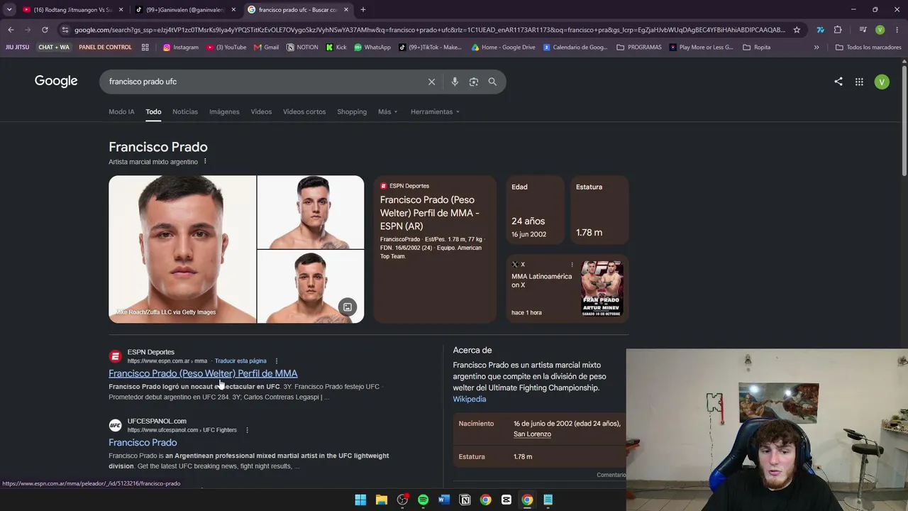Open Google Lens image search
Viewport: 908px width, 511px height.
coord(474,82)
